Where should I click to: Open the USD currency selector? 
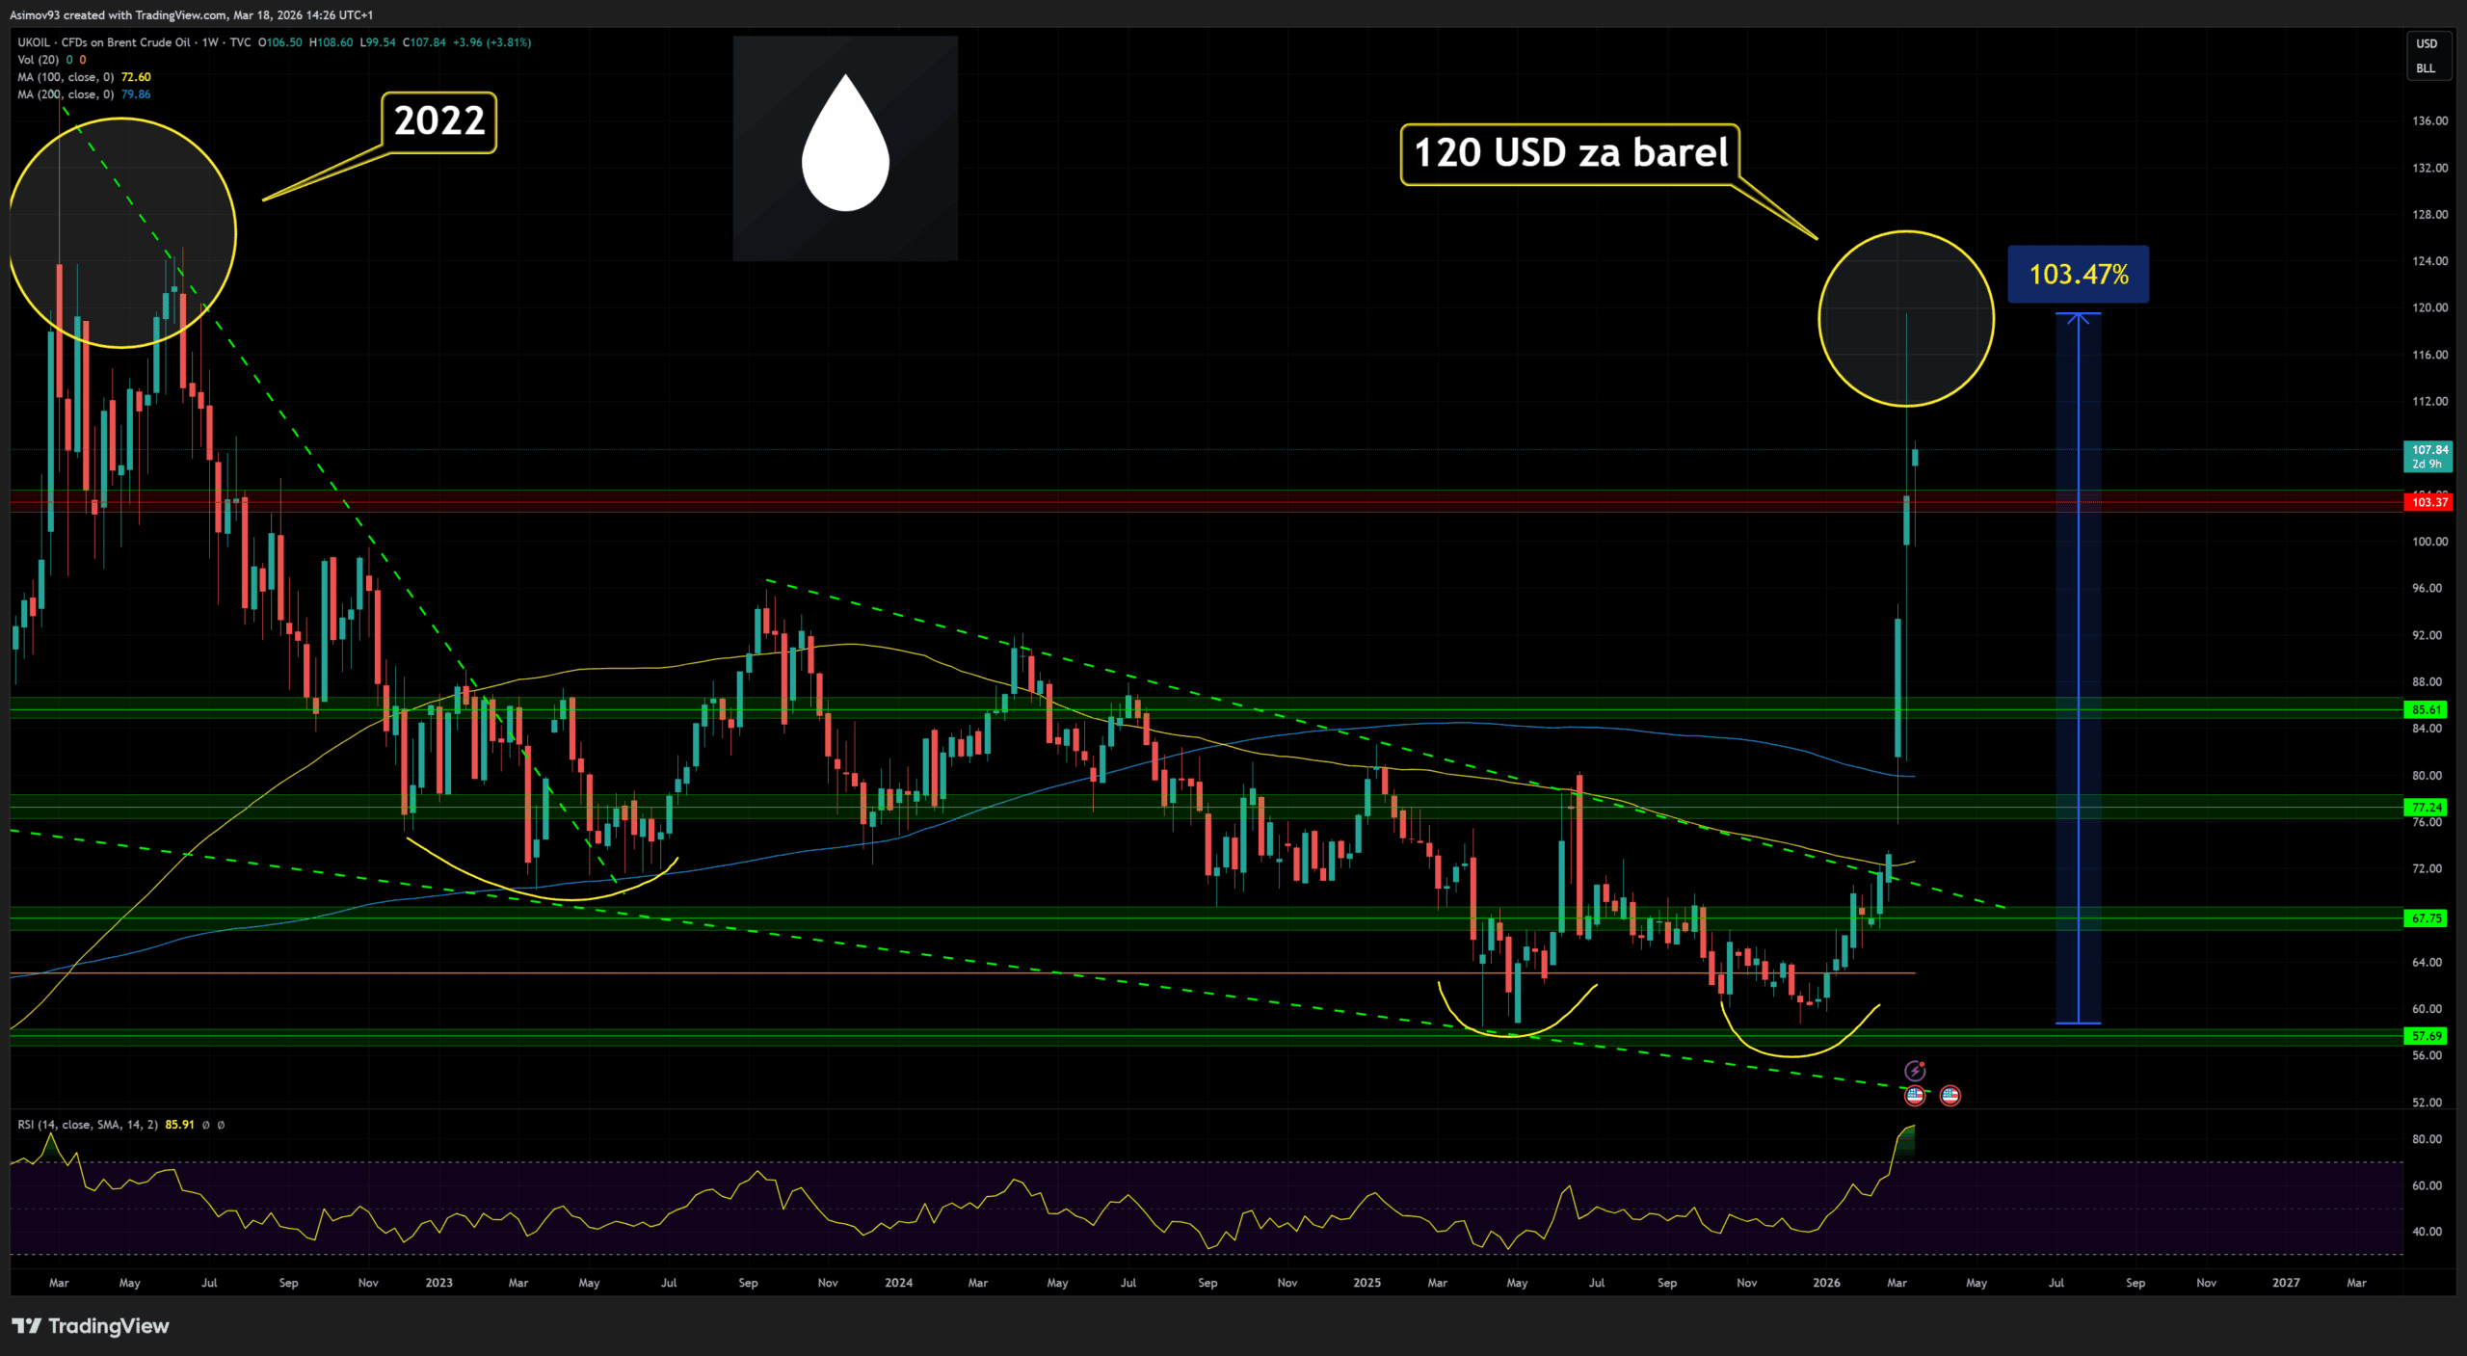pyautogui.click(x=2426, y=43)
